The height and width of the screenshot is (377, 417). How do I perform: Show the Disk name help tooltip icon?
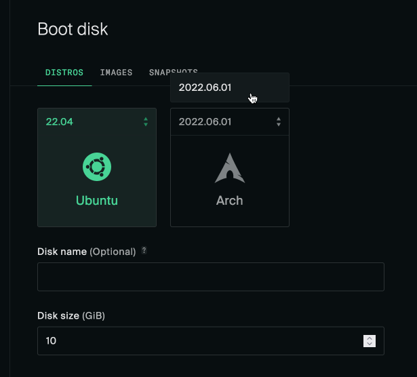coord(144,250)
